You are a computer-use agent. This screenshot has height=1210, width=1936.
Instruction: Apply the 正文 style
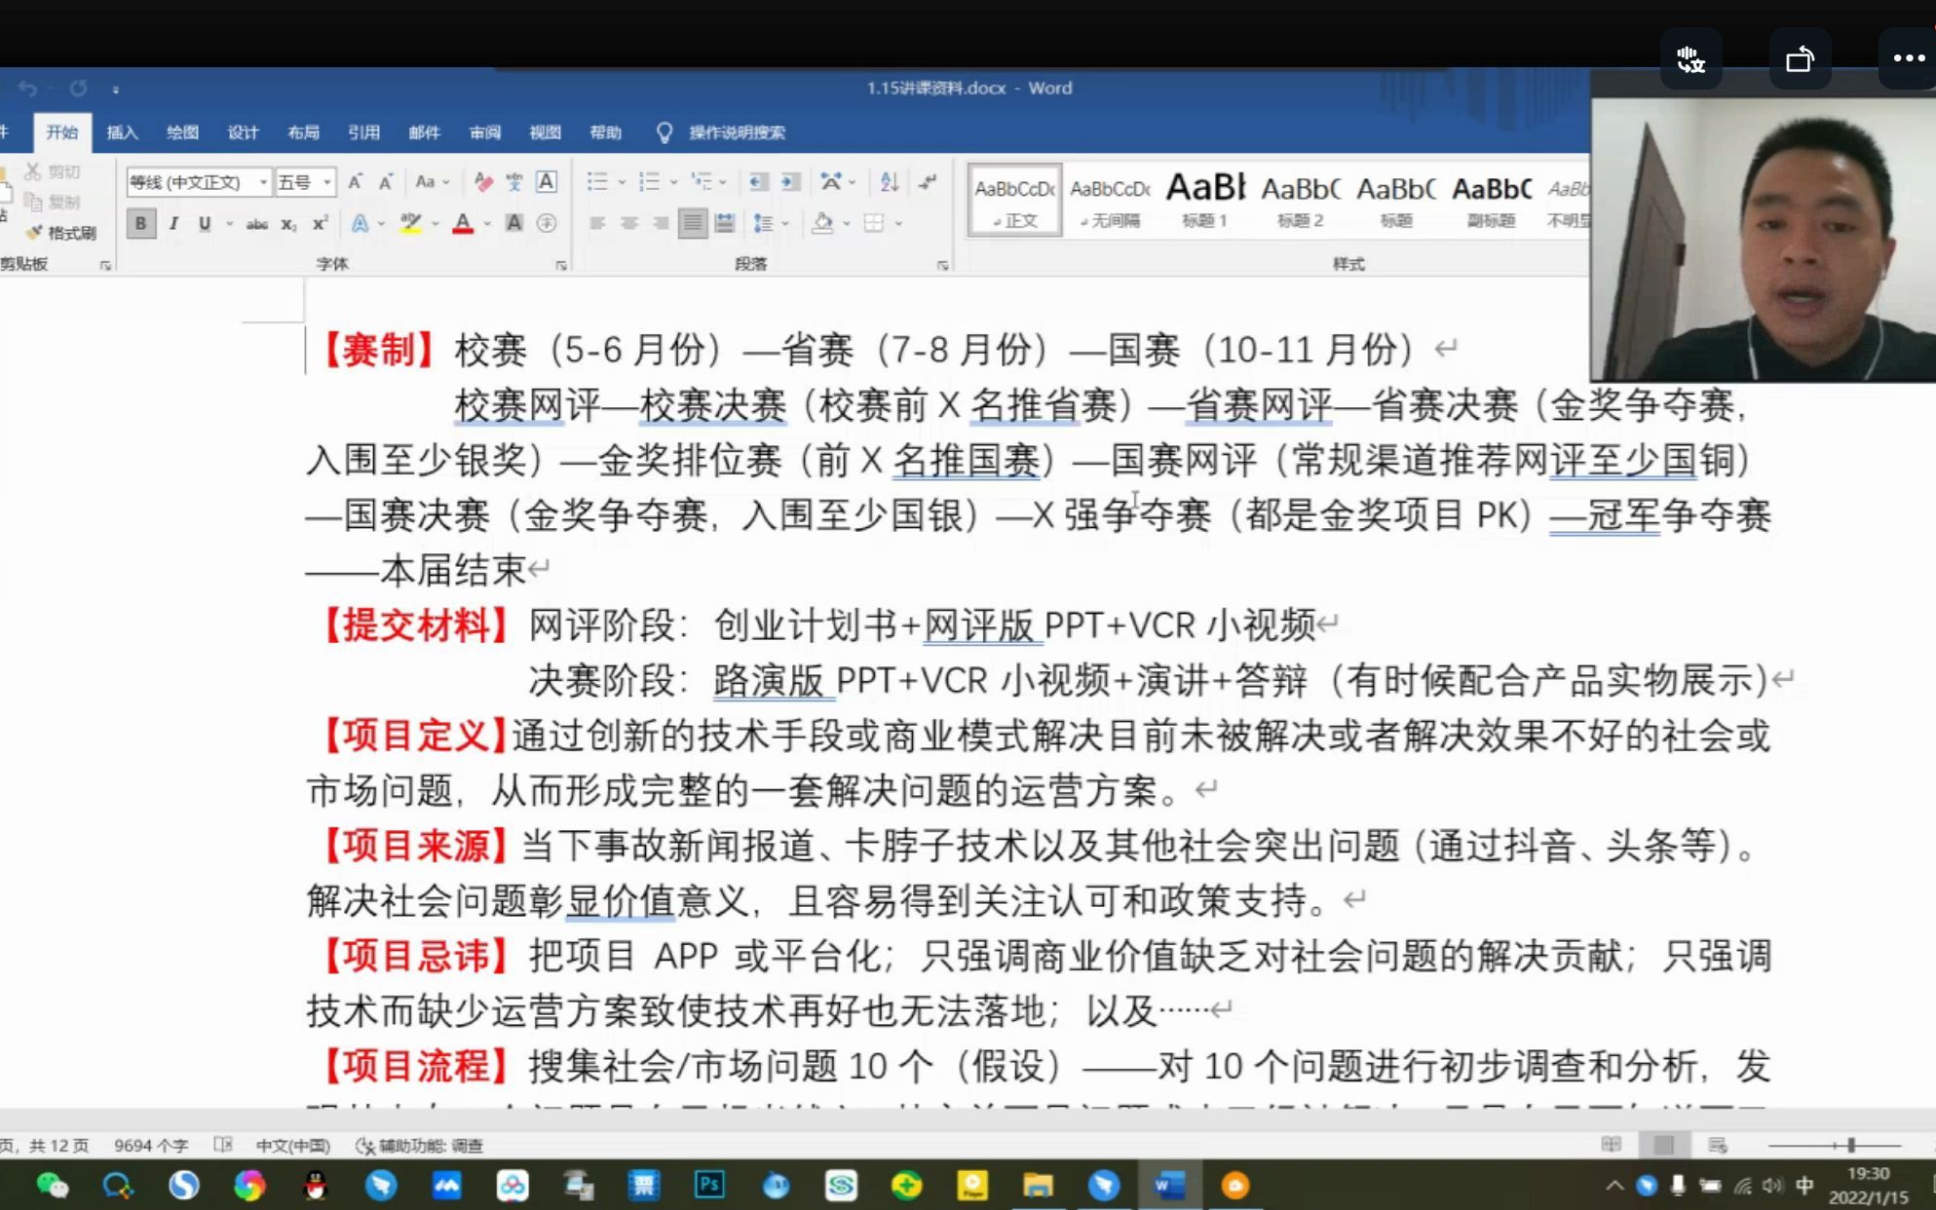[x=1014, y=200]
